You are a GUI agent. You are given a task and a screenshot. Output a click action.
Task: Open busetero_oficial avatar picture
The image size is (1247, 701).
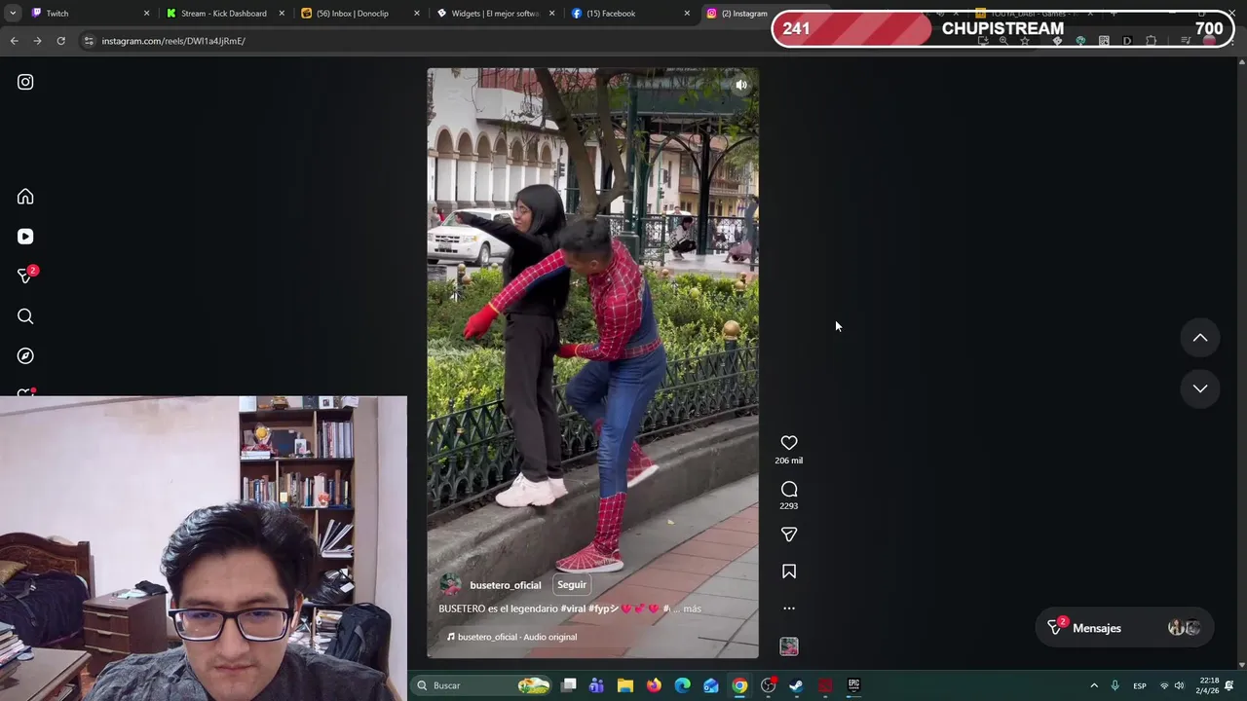point(450,585)
